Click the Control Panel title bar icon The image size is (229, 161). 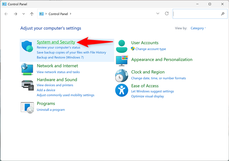pos(4,4)
